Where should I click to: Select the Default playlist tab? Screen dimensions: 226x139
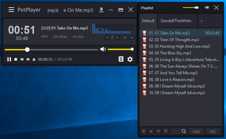pos(148,21)
